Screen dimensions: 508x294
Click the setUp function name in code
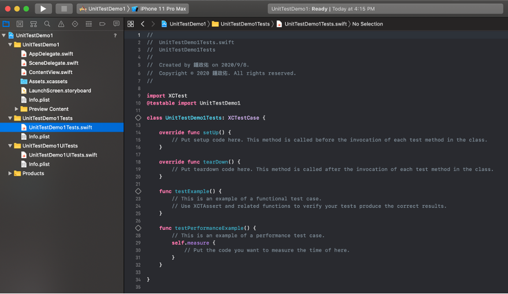click(211, 132)
